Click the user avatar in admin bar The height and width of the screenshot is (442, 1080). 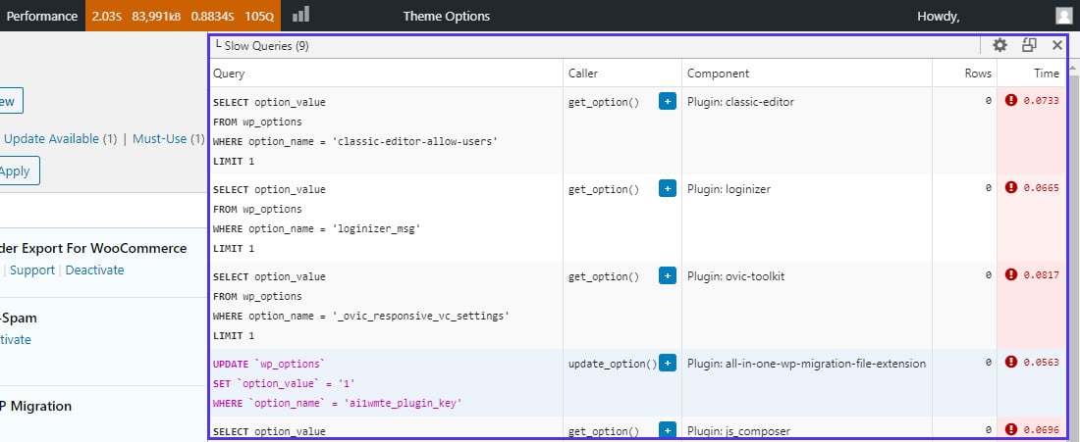tap(1063, 16)
